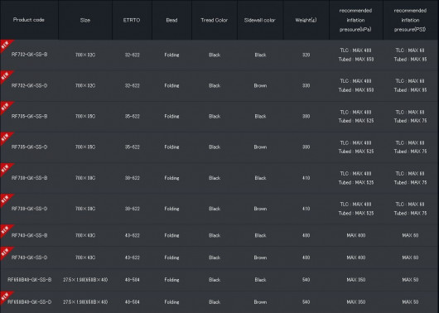Click the Sidewall color header cell
Viewport: 439px width, 313px height.
260,20
